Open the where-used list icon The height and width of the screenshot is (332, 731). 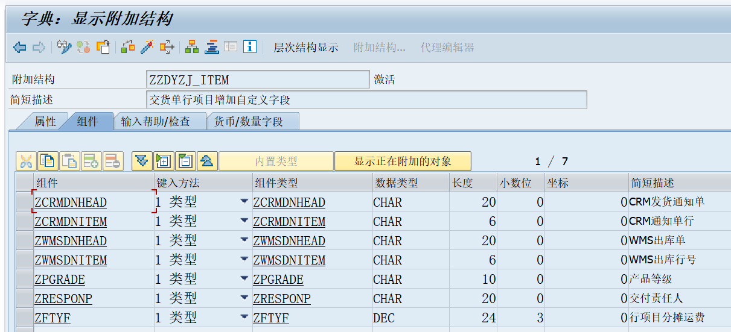tap(167, 47)
